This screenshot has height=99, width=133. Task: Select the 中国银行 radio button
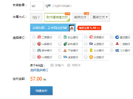[x=34, y=44]
